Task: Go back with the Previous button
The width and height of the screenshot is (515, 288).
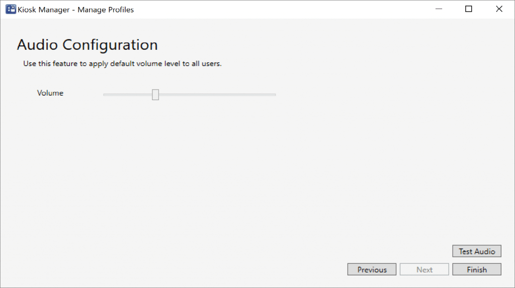Action: coord(372,269)
